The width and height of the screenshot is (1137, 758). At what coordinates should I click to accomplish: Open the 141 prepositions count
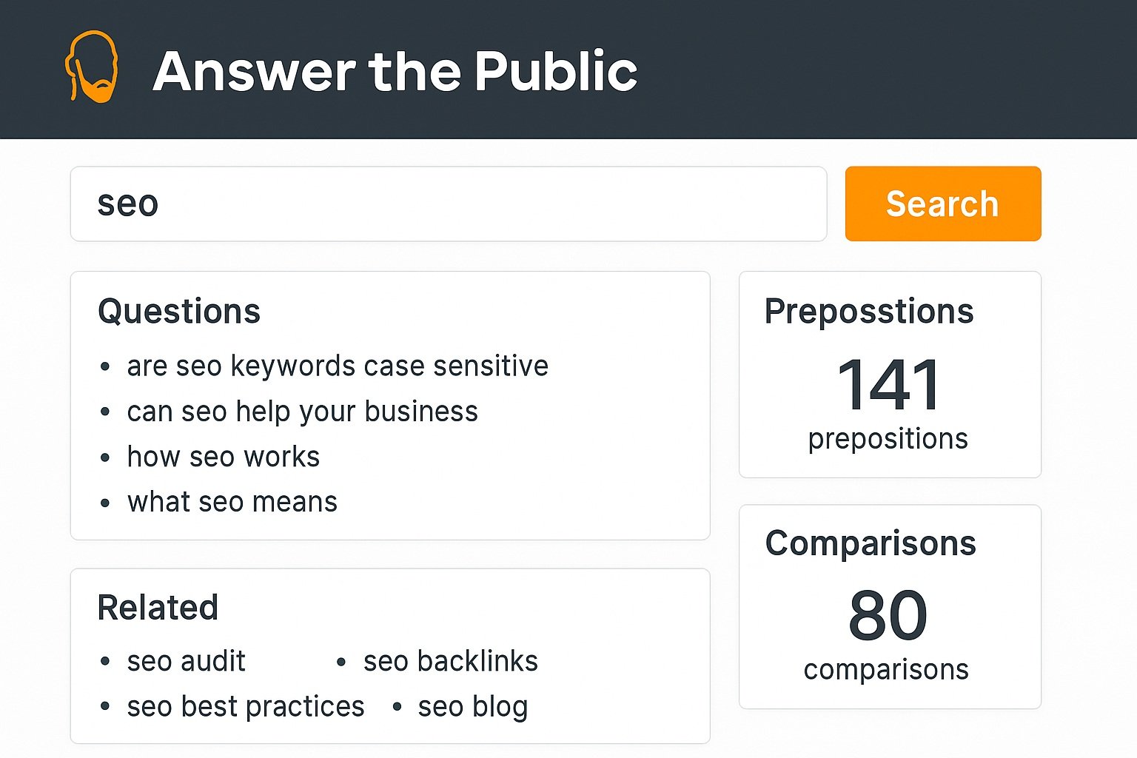(x=888, y=384)
